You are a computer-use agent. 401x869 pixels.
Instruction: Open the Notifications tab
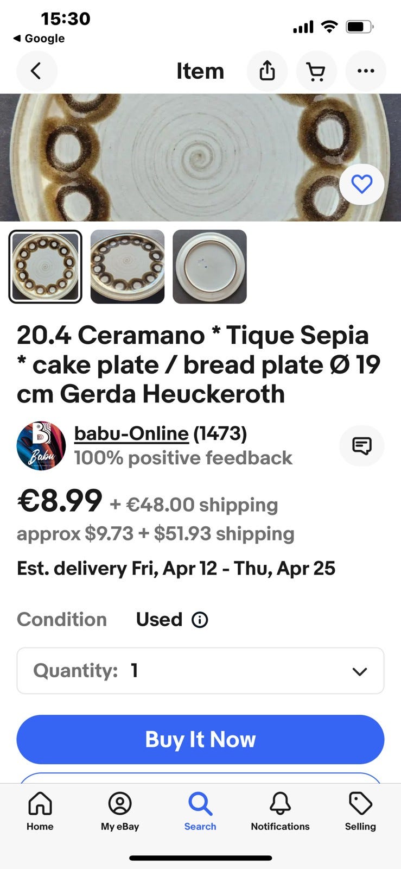click(280, 811)
